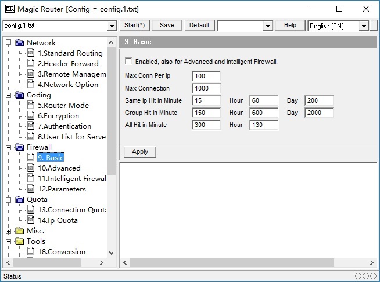Select 1.Standard Routing in the tree
The width and height of the screenshot is (380, 282).
click(70, 53)
